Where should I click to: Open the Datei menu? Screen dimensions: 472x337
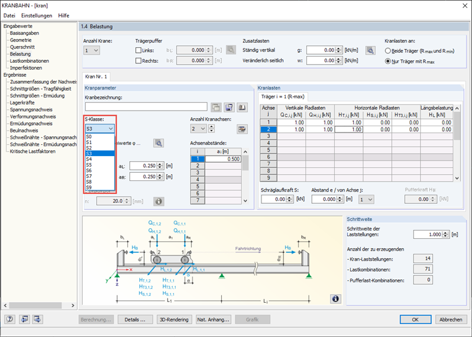pos(9,16)
